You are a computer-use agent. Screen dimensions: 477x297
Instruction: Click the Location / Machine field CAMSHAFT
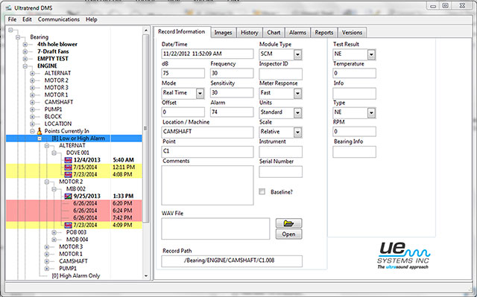point(207,132)
